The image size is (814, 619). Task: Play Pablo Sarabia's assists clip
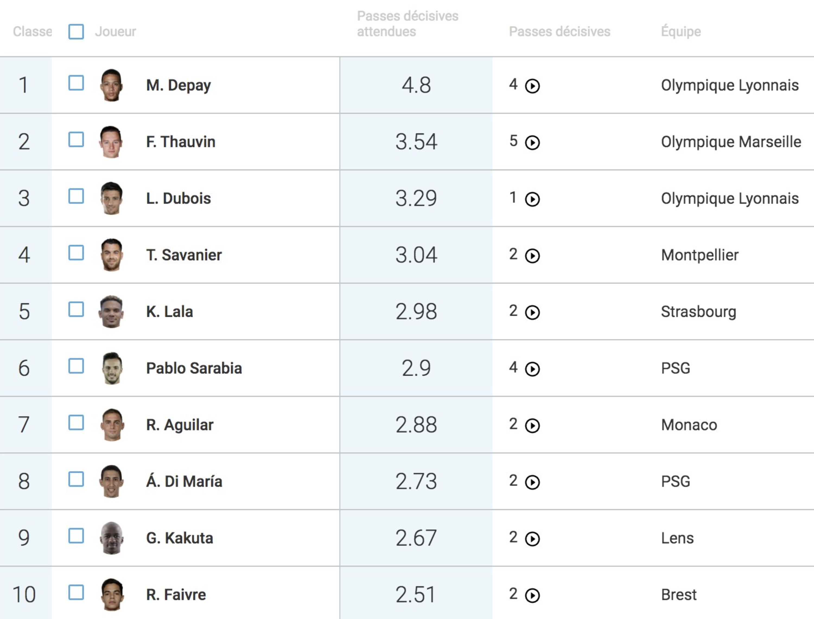coord(532,369)
